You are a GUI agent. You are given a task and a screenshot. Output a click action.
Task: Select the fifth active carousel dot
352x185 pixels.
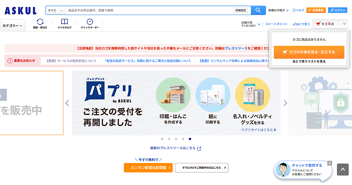pos(190,139)
